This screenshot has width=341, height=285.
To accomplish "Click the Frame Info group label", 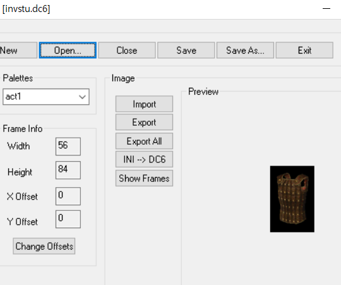I will tap(22, 128).
